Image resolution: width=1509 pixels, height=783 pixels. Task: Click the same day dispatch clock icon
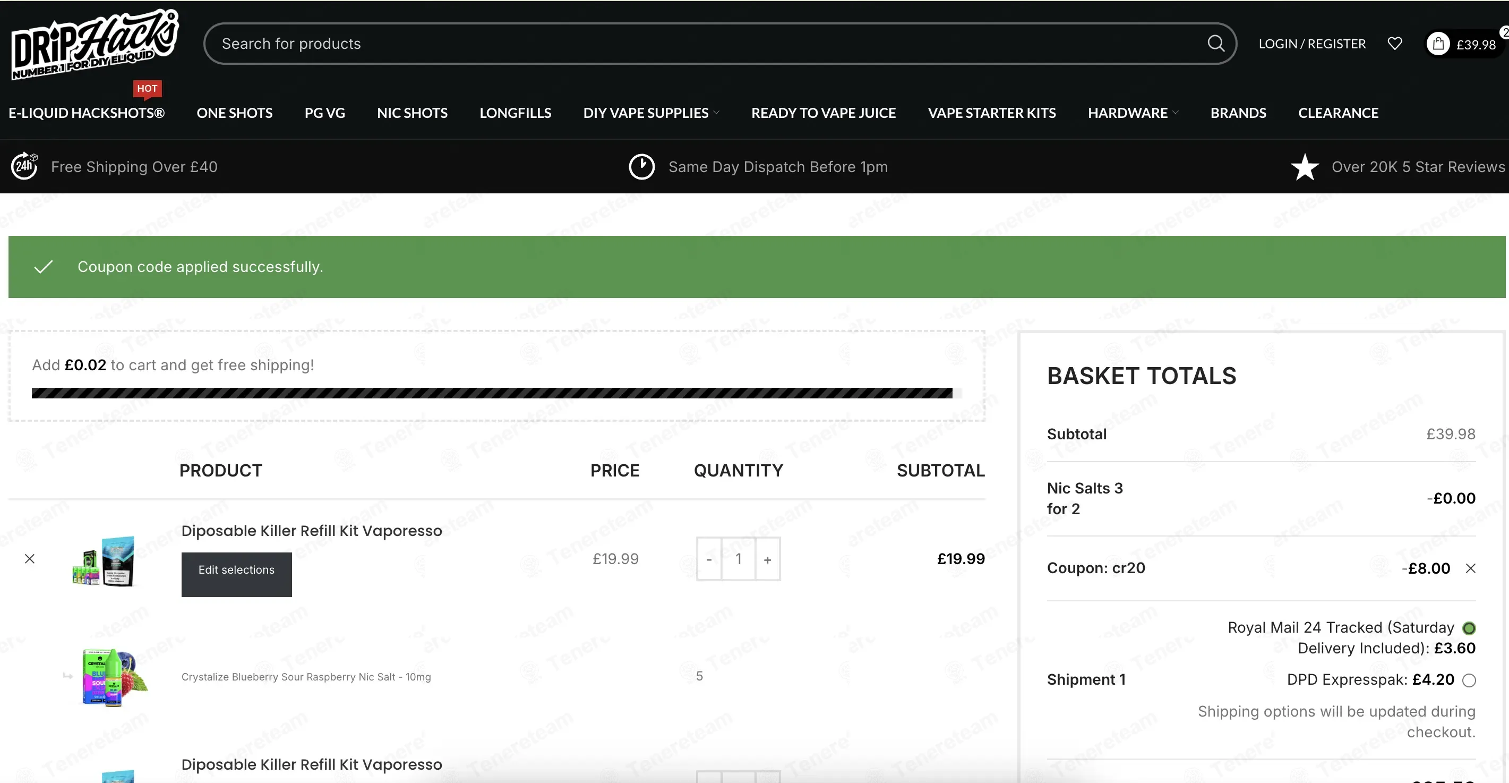tap(641, 166)
